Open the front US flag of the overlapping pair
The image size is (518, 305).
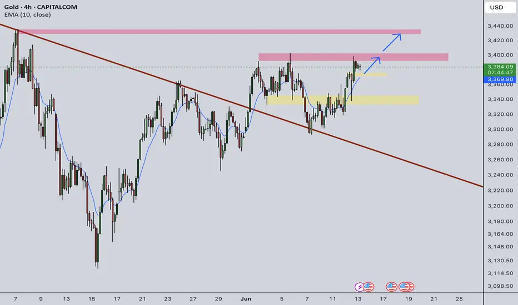coord(404,287)
